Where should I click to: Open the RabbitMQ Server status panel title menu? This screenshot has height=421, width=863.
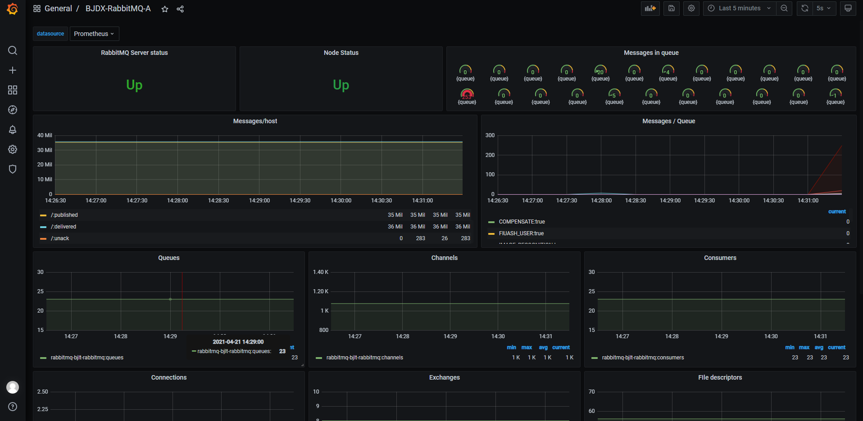pos(134,53)
